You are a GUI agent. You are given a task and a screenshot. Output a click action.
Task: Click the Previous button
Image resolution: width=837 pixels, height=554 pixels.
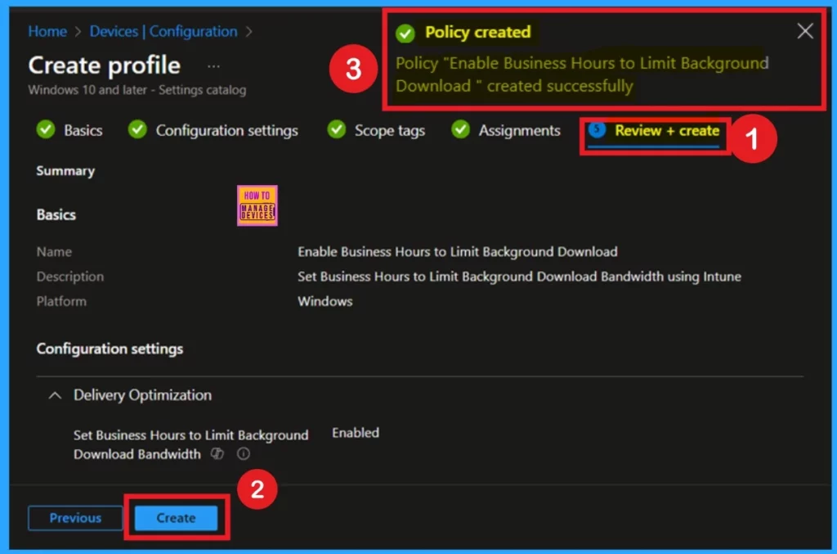[x=75, y=518]
